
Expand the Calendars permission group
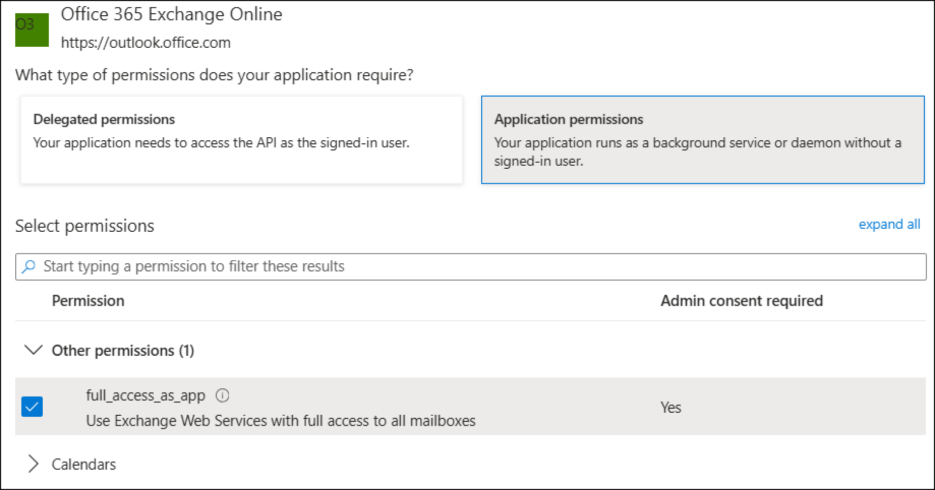point(34,464)
